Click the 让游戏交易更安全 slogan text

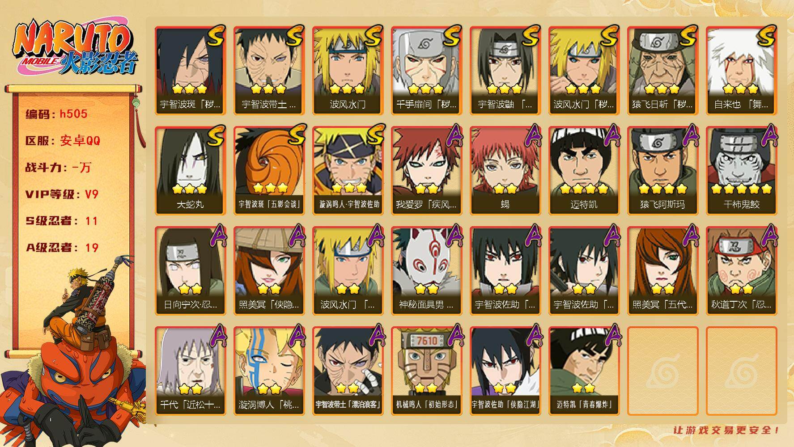tap(726, 430)
